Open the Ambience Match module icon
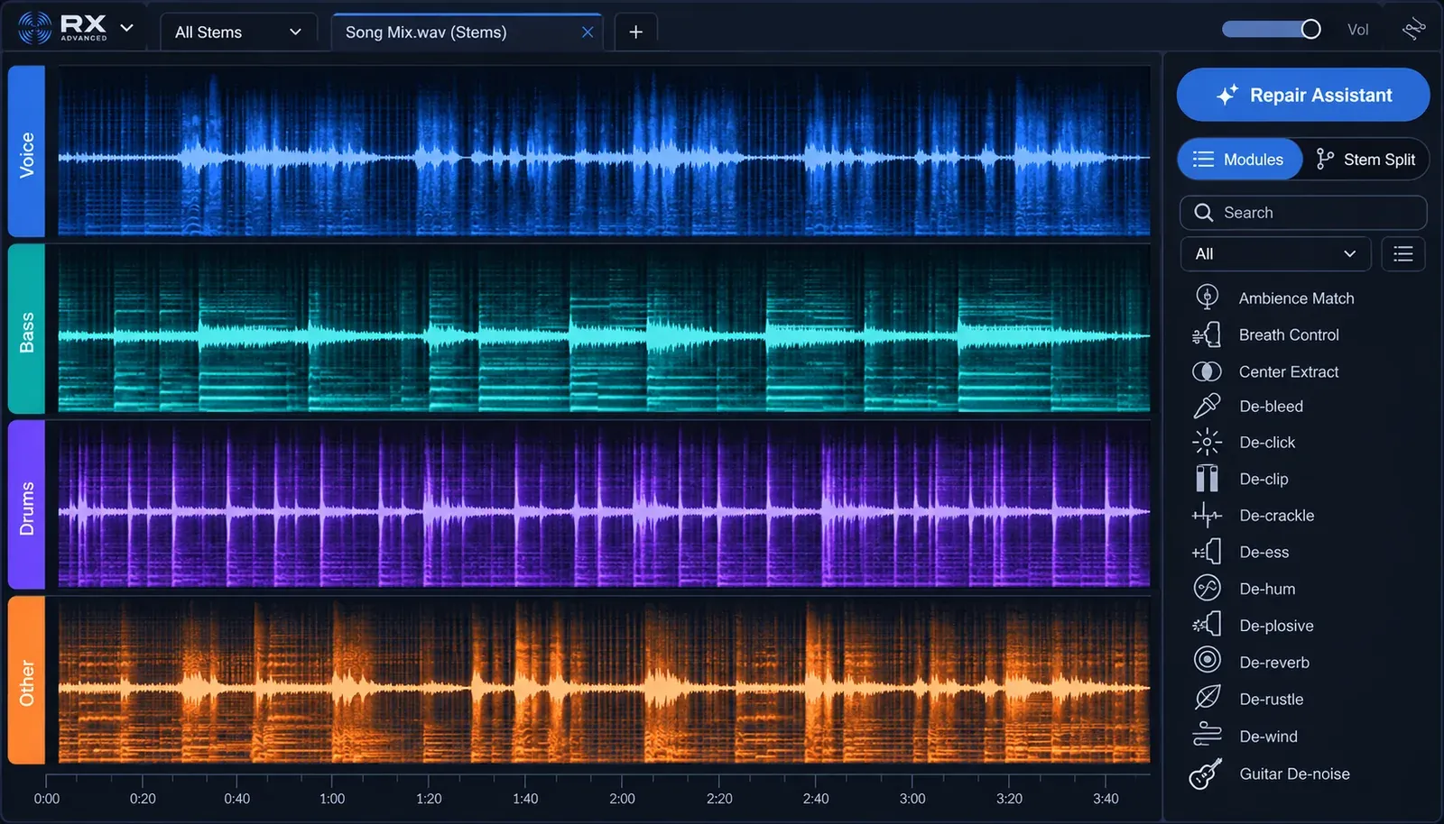Screen dimensions: 1444x824 click(1207, 297)
